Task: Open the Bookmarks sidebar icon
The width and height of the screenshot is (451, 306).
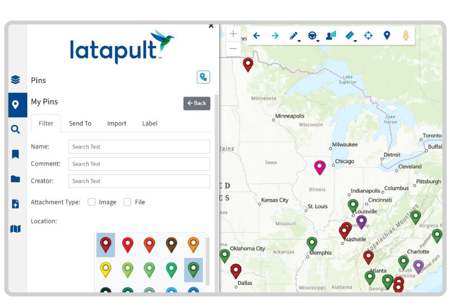Action: [x=15, y=154]
